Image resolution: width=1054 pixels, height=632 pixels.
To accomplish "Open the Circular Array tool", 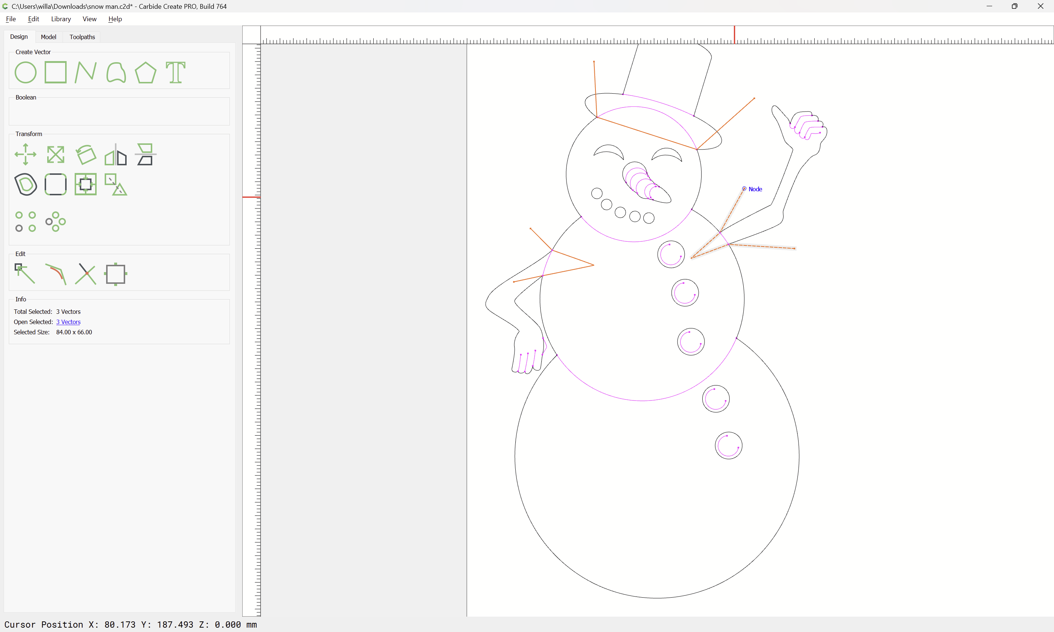I will [55, 221].
